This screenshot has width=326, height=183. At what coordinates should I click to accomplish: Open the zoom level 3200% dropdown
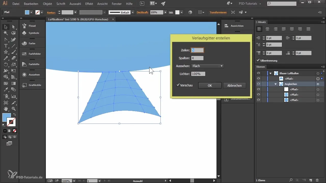point(74,181)
